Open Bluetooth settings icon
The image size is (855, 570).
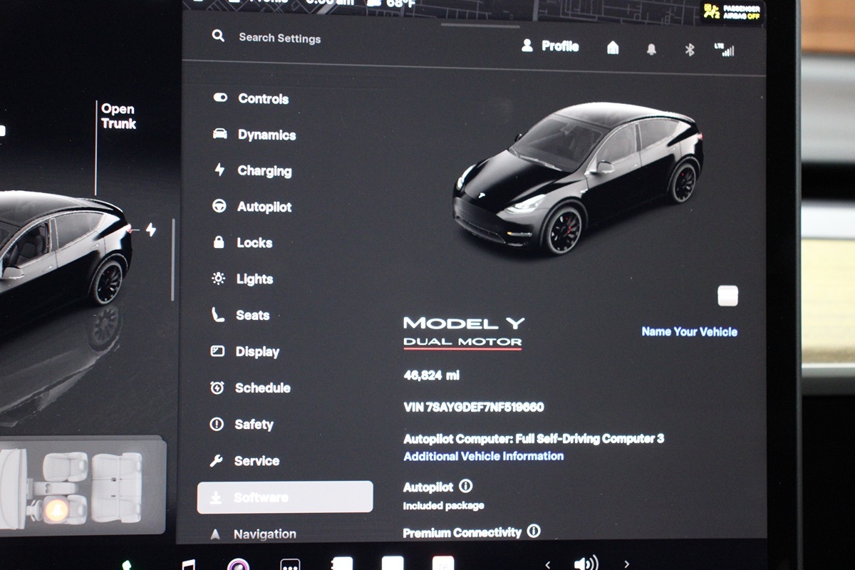coord(689,50)
